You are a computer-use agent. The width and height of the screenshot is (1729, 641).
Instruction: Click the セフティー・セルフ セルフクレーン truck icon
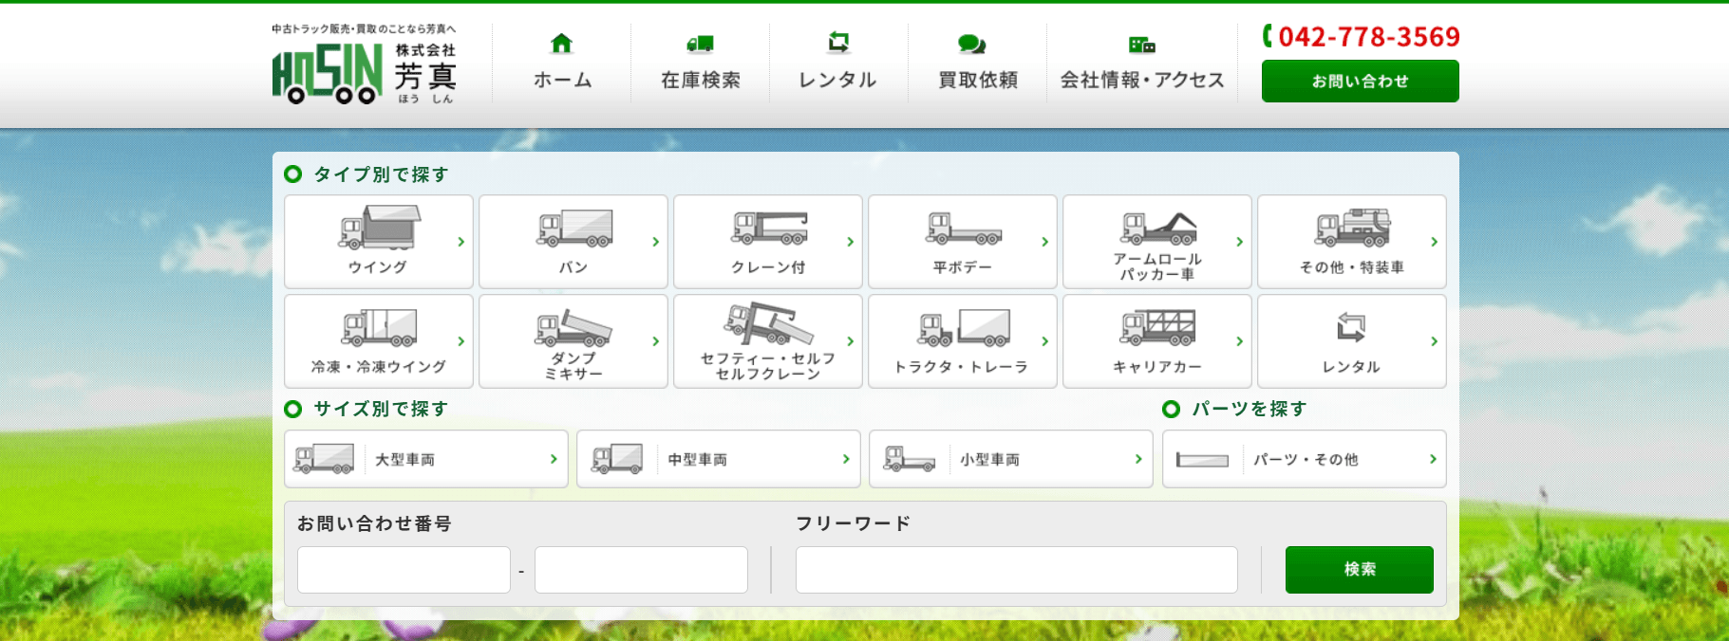769,323
